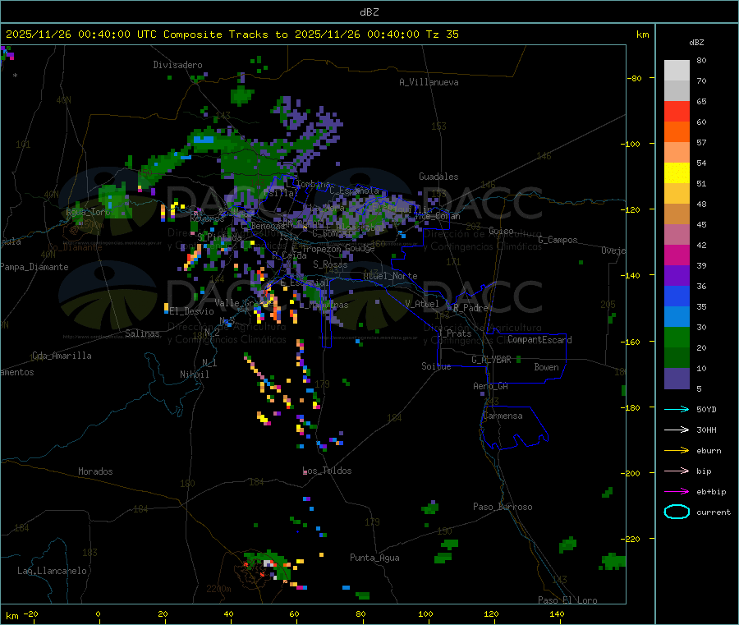This screenshot has width=739, height=625.
Task: Click the cyan ellipse 'current' legend icon
Action: click(x=677, y=512)
